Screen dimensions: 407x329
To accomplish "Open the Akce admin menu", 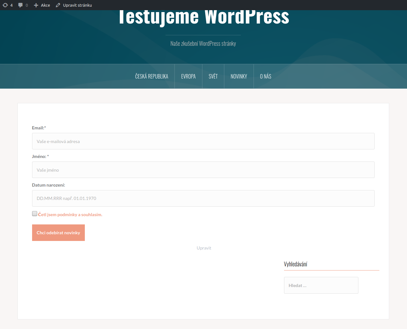I will point(42,5).
